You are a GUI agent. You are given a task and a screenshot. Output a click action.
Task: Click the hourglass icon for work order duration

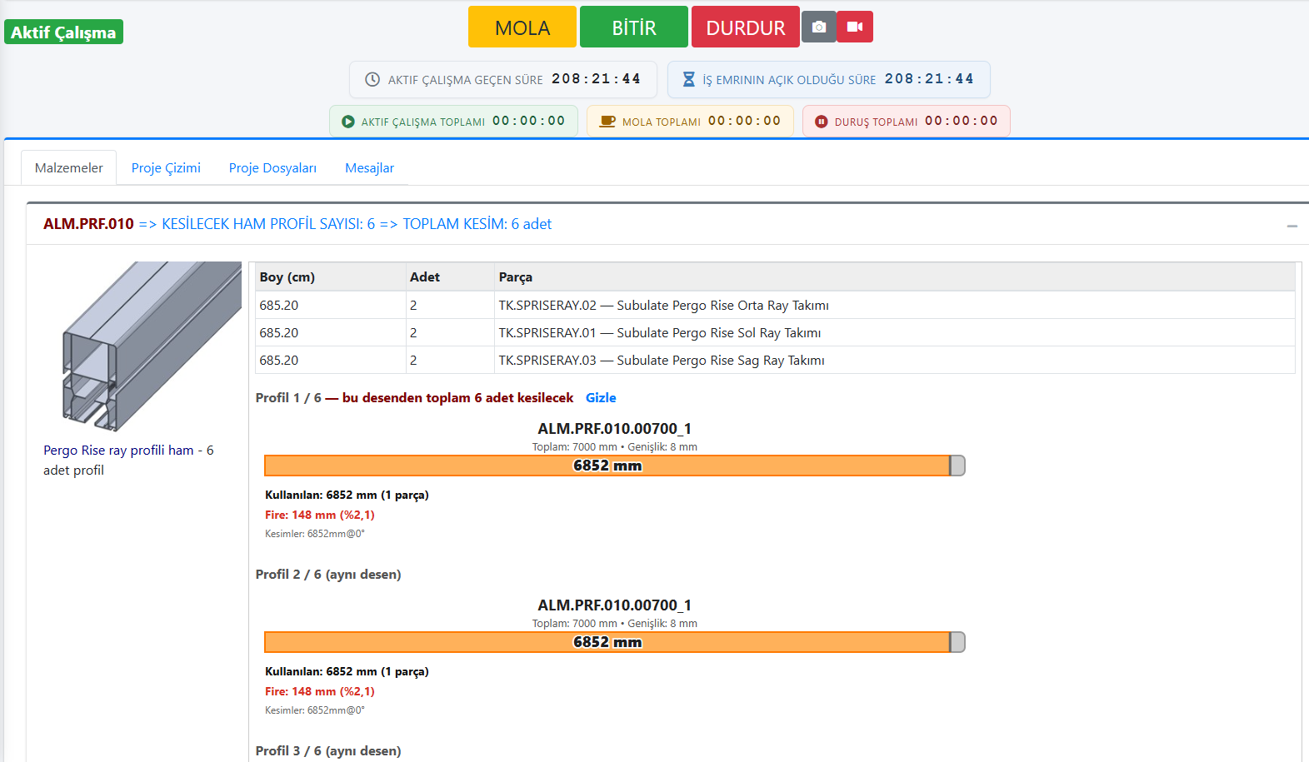(689, 79)
